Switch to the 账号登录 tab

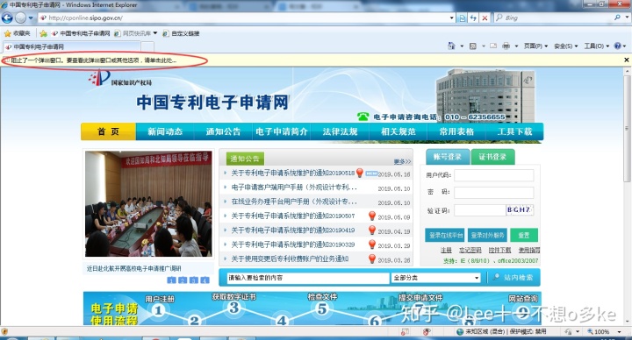click(448, 157)
